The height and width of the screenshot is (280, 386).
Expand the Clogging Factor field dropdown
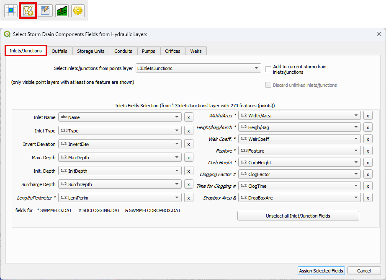pos(356,174)
